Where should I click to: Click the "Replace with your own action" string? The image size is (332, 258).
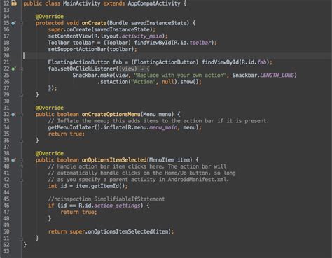(x=180, y=76)
